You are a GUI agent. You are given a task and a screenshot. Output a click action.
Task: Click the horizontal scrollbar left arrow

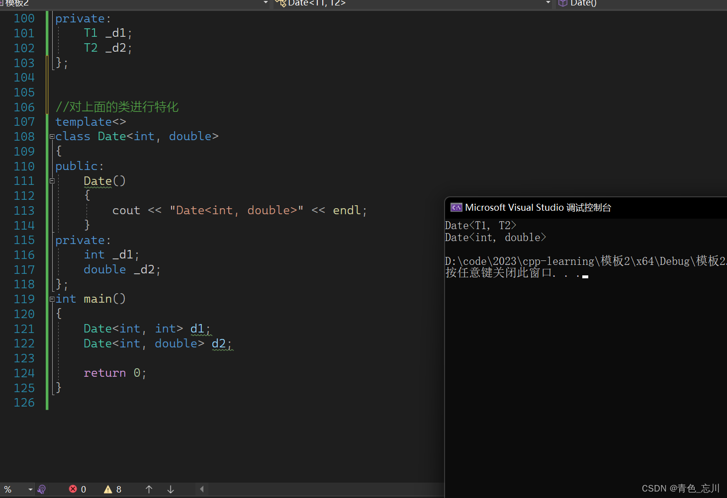[202, 489]
